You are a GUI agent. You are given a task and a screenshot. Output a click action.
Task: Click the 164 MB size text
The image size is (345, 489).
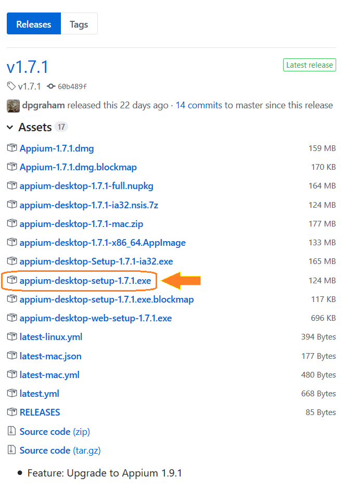tap(322, 186)
